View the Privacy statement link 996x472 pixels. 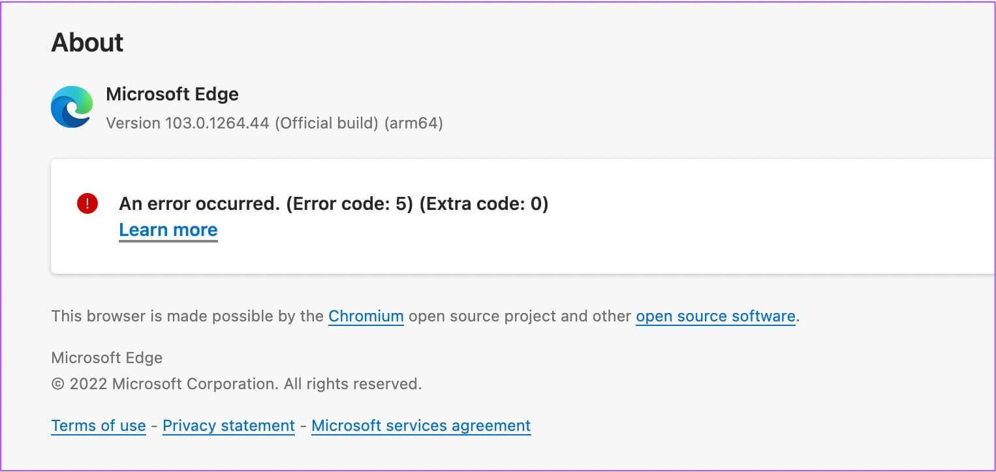click(228, 426)
